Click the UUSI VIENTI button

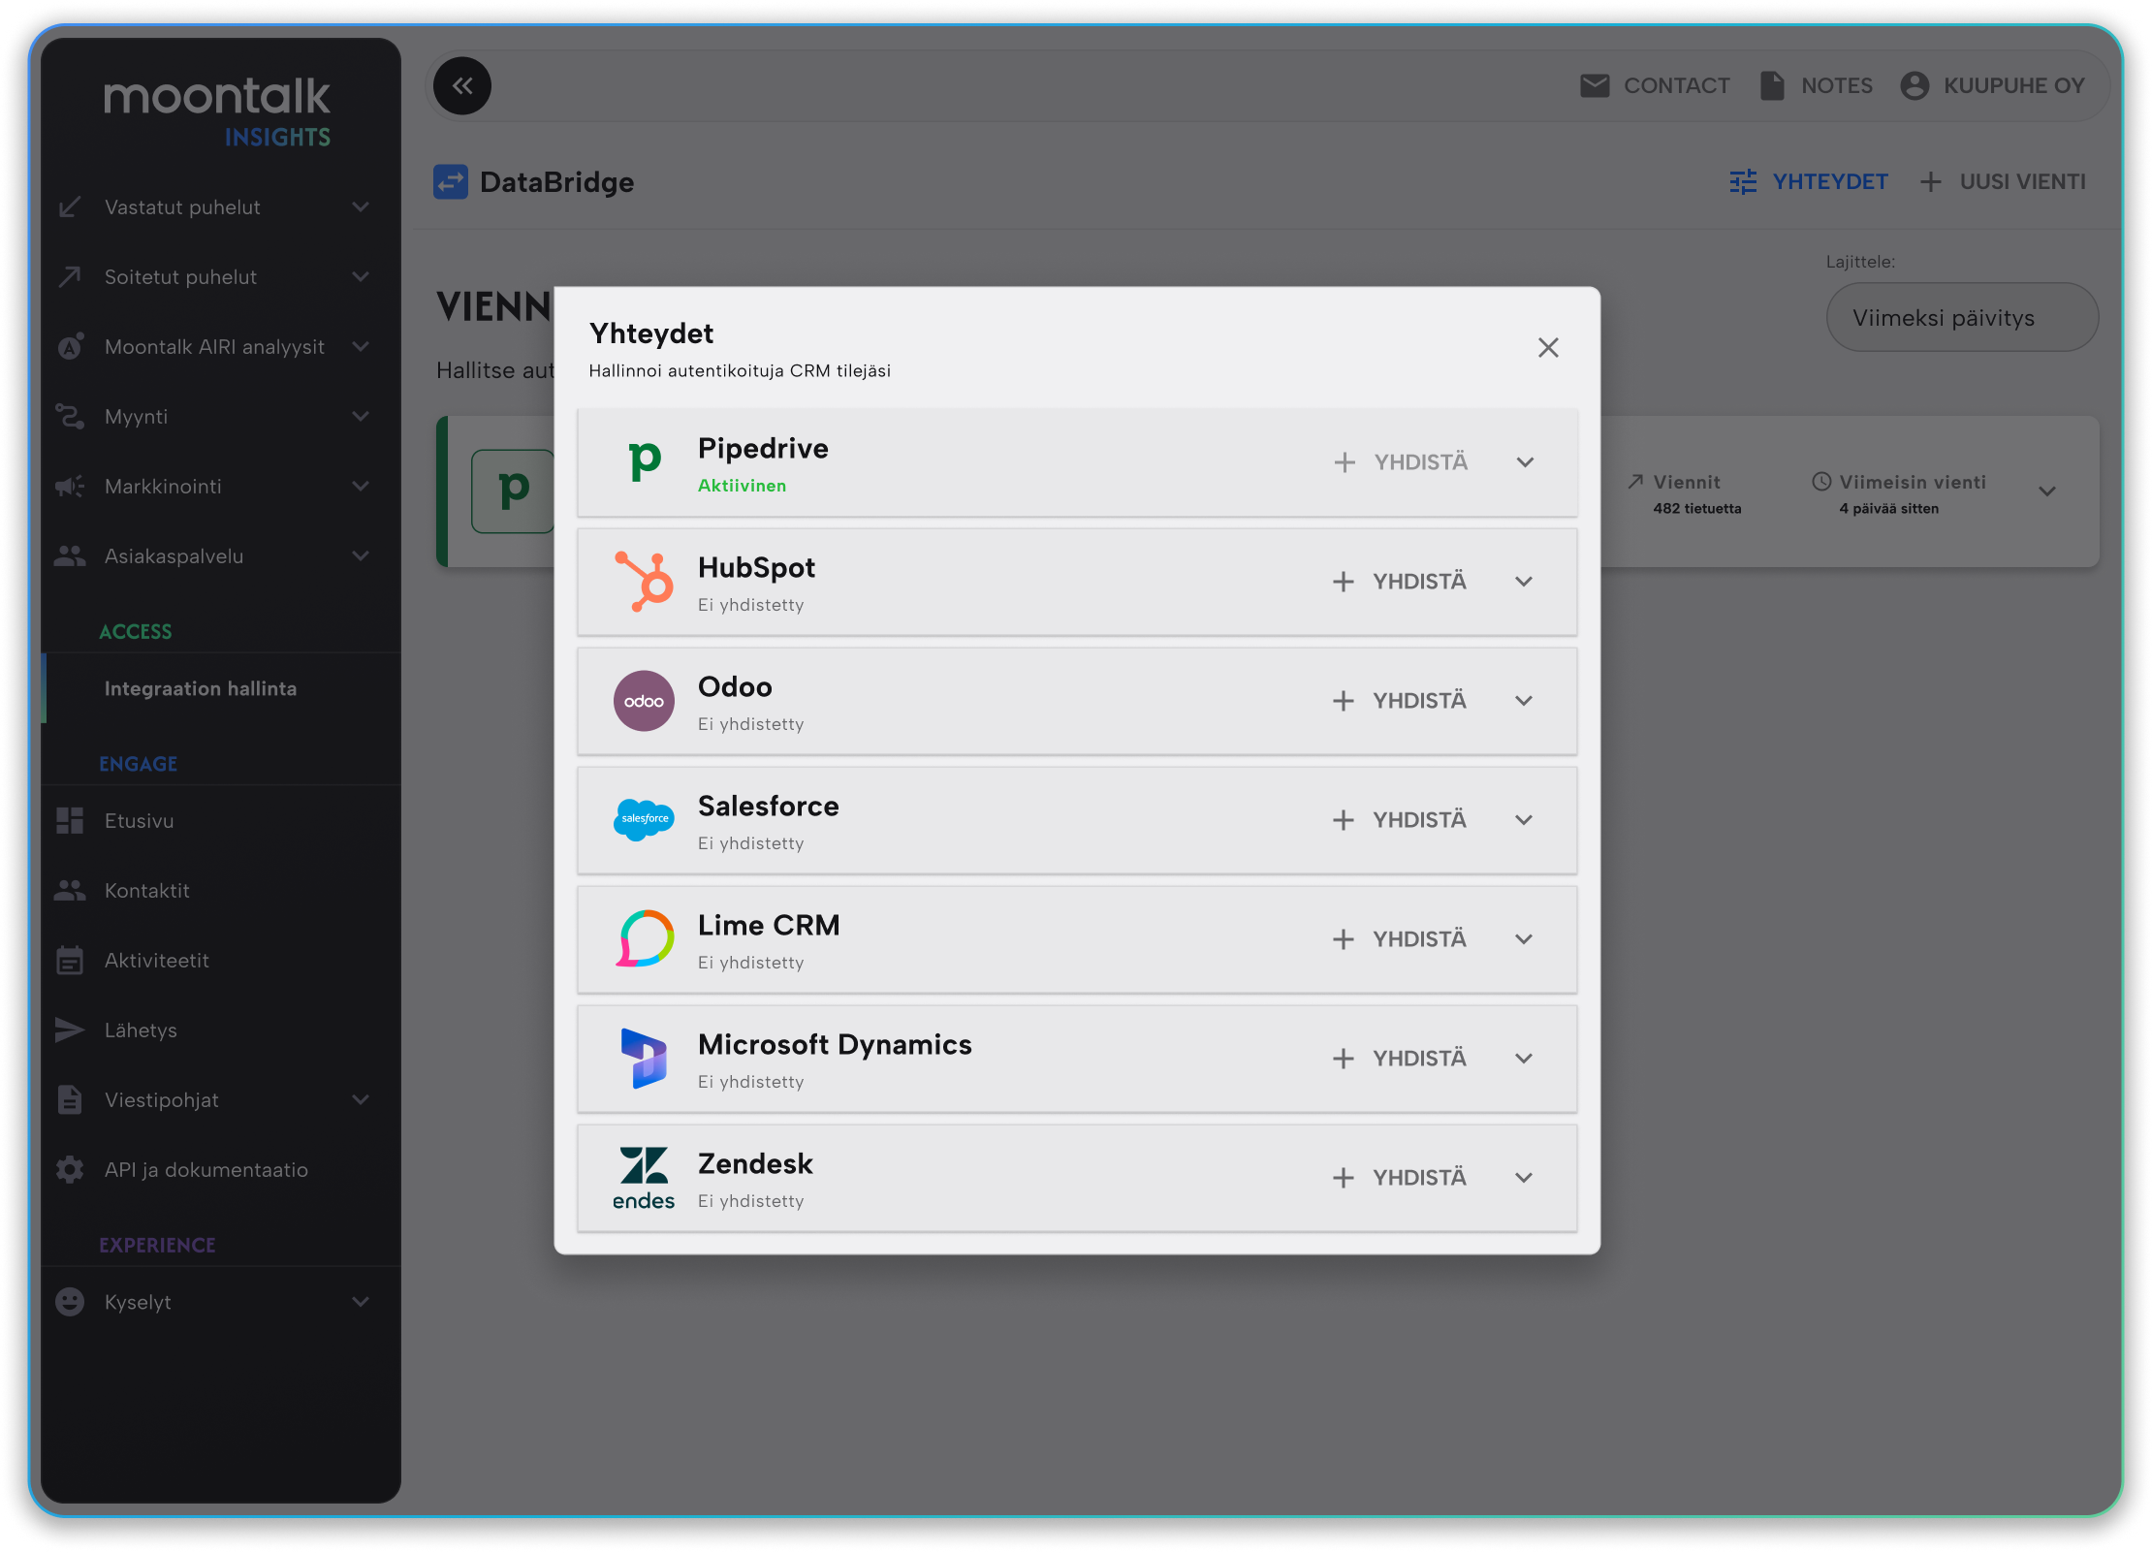click(2003, 181)
